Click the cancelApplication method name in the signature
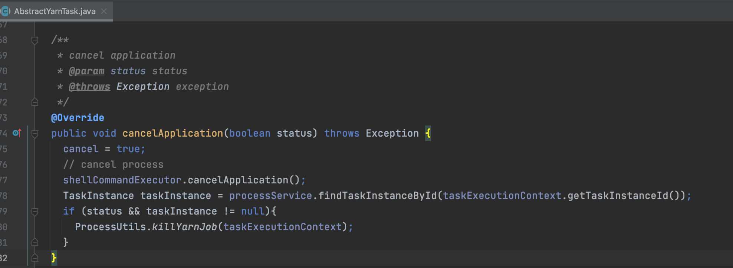 click(173, 133)
